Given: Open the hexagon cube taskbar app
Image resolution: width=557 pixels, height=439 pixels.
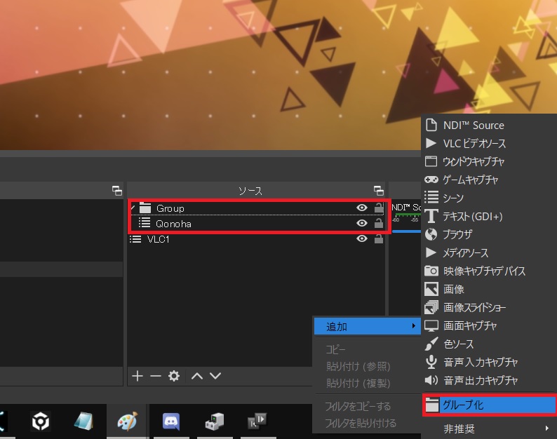Looking at the screenshot, I should tap(40, 421).
